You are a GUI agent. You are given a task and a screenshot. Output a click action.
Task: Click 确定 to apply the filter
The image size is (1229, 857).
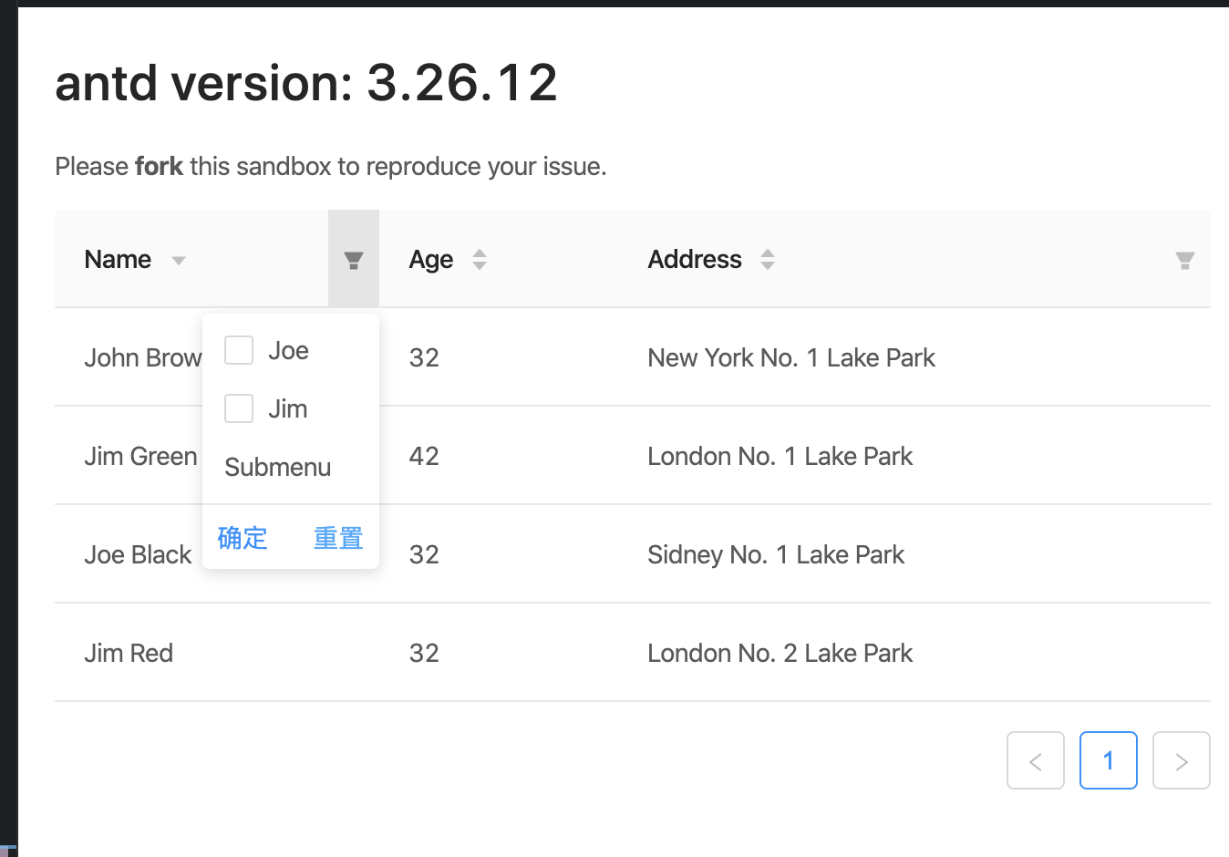pyautogui.click(x=243, y=538)
